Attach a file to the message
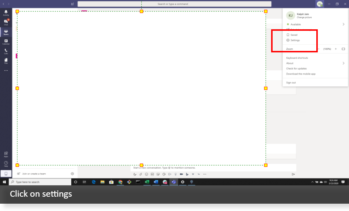 click(140, 174)
